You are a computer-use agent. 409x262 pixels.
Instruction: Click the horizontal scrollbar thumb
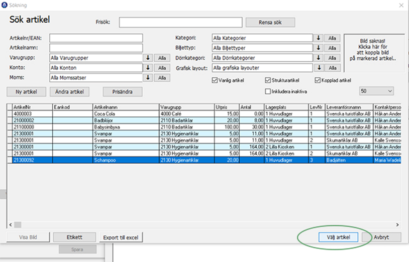coord(18,224)
